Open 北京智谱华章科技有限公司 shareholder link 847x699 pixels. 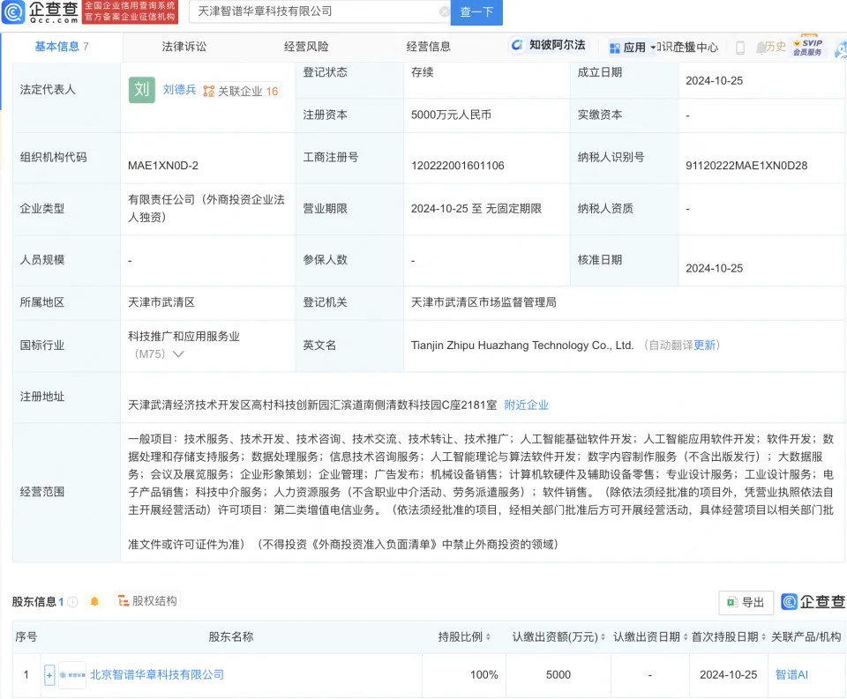157,674
